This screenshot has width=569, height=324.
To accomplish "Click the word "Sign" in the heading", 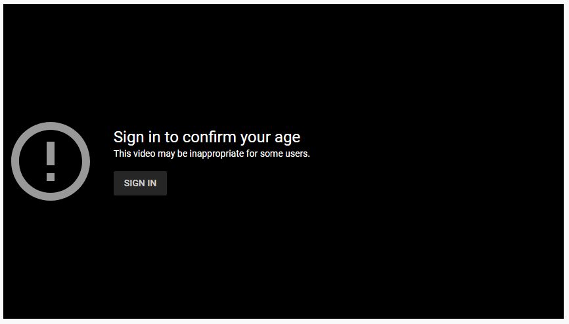I will point(127,137).
